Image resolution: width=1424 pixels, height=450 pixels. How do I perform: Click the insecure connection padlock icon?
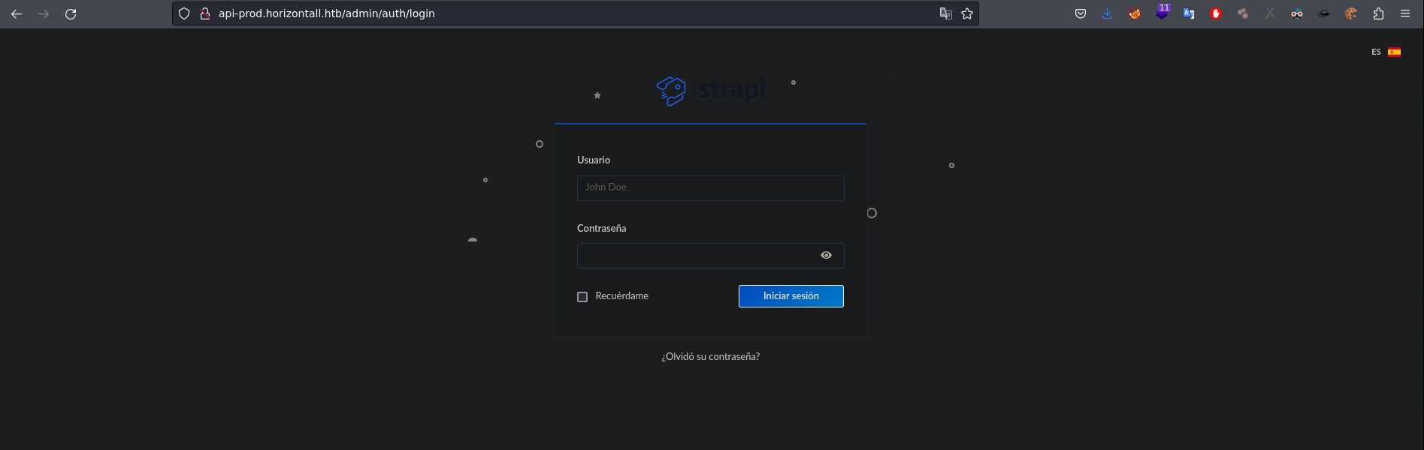(x=204, y=13)
